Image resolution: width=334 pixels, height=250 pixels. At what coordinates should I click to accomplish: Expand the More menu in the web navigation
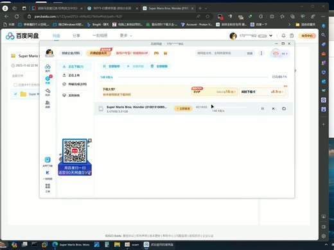click(126, 36)
